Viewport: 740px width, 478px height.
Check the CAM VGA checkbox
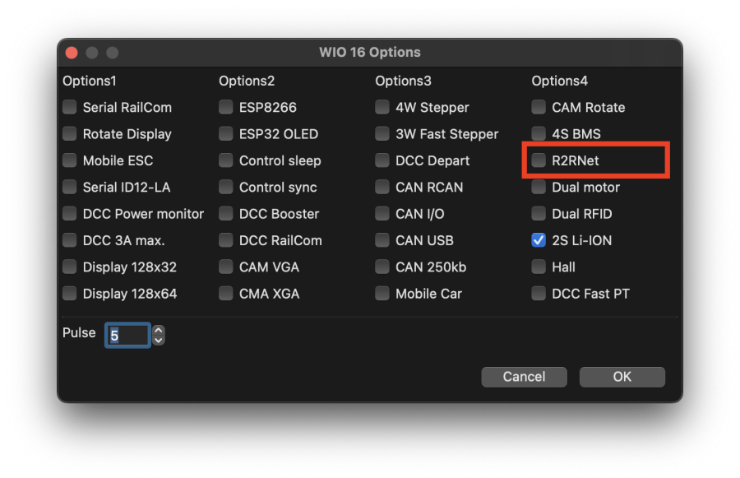click(226, 267)
